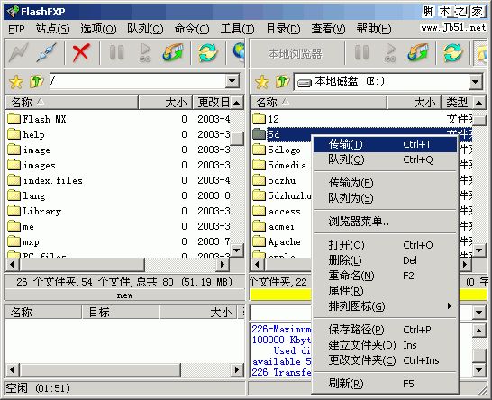
Task: Choose 打开(O) from context menu
Action: [385, 245]
